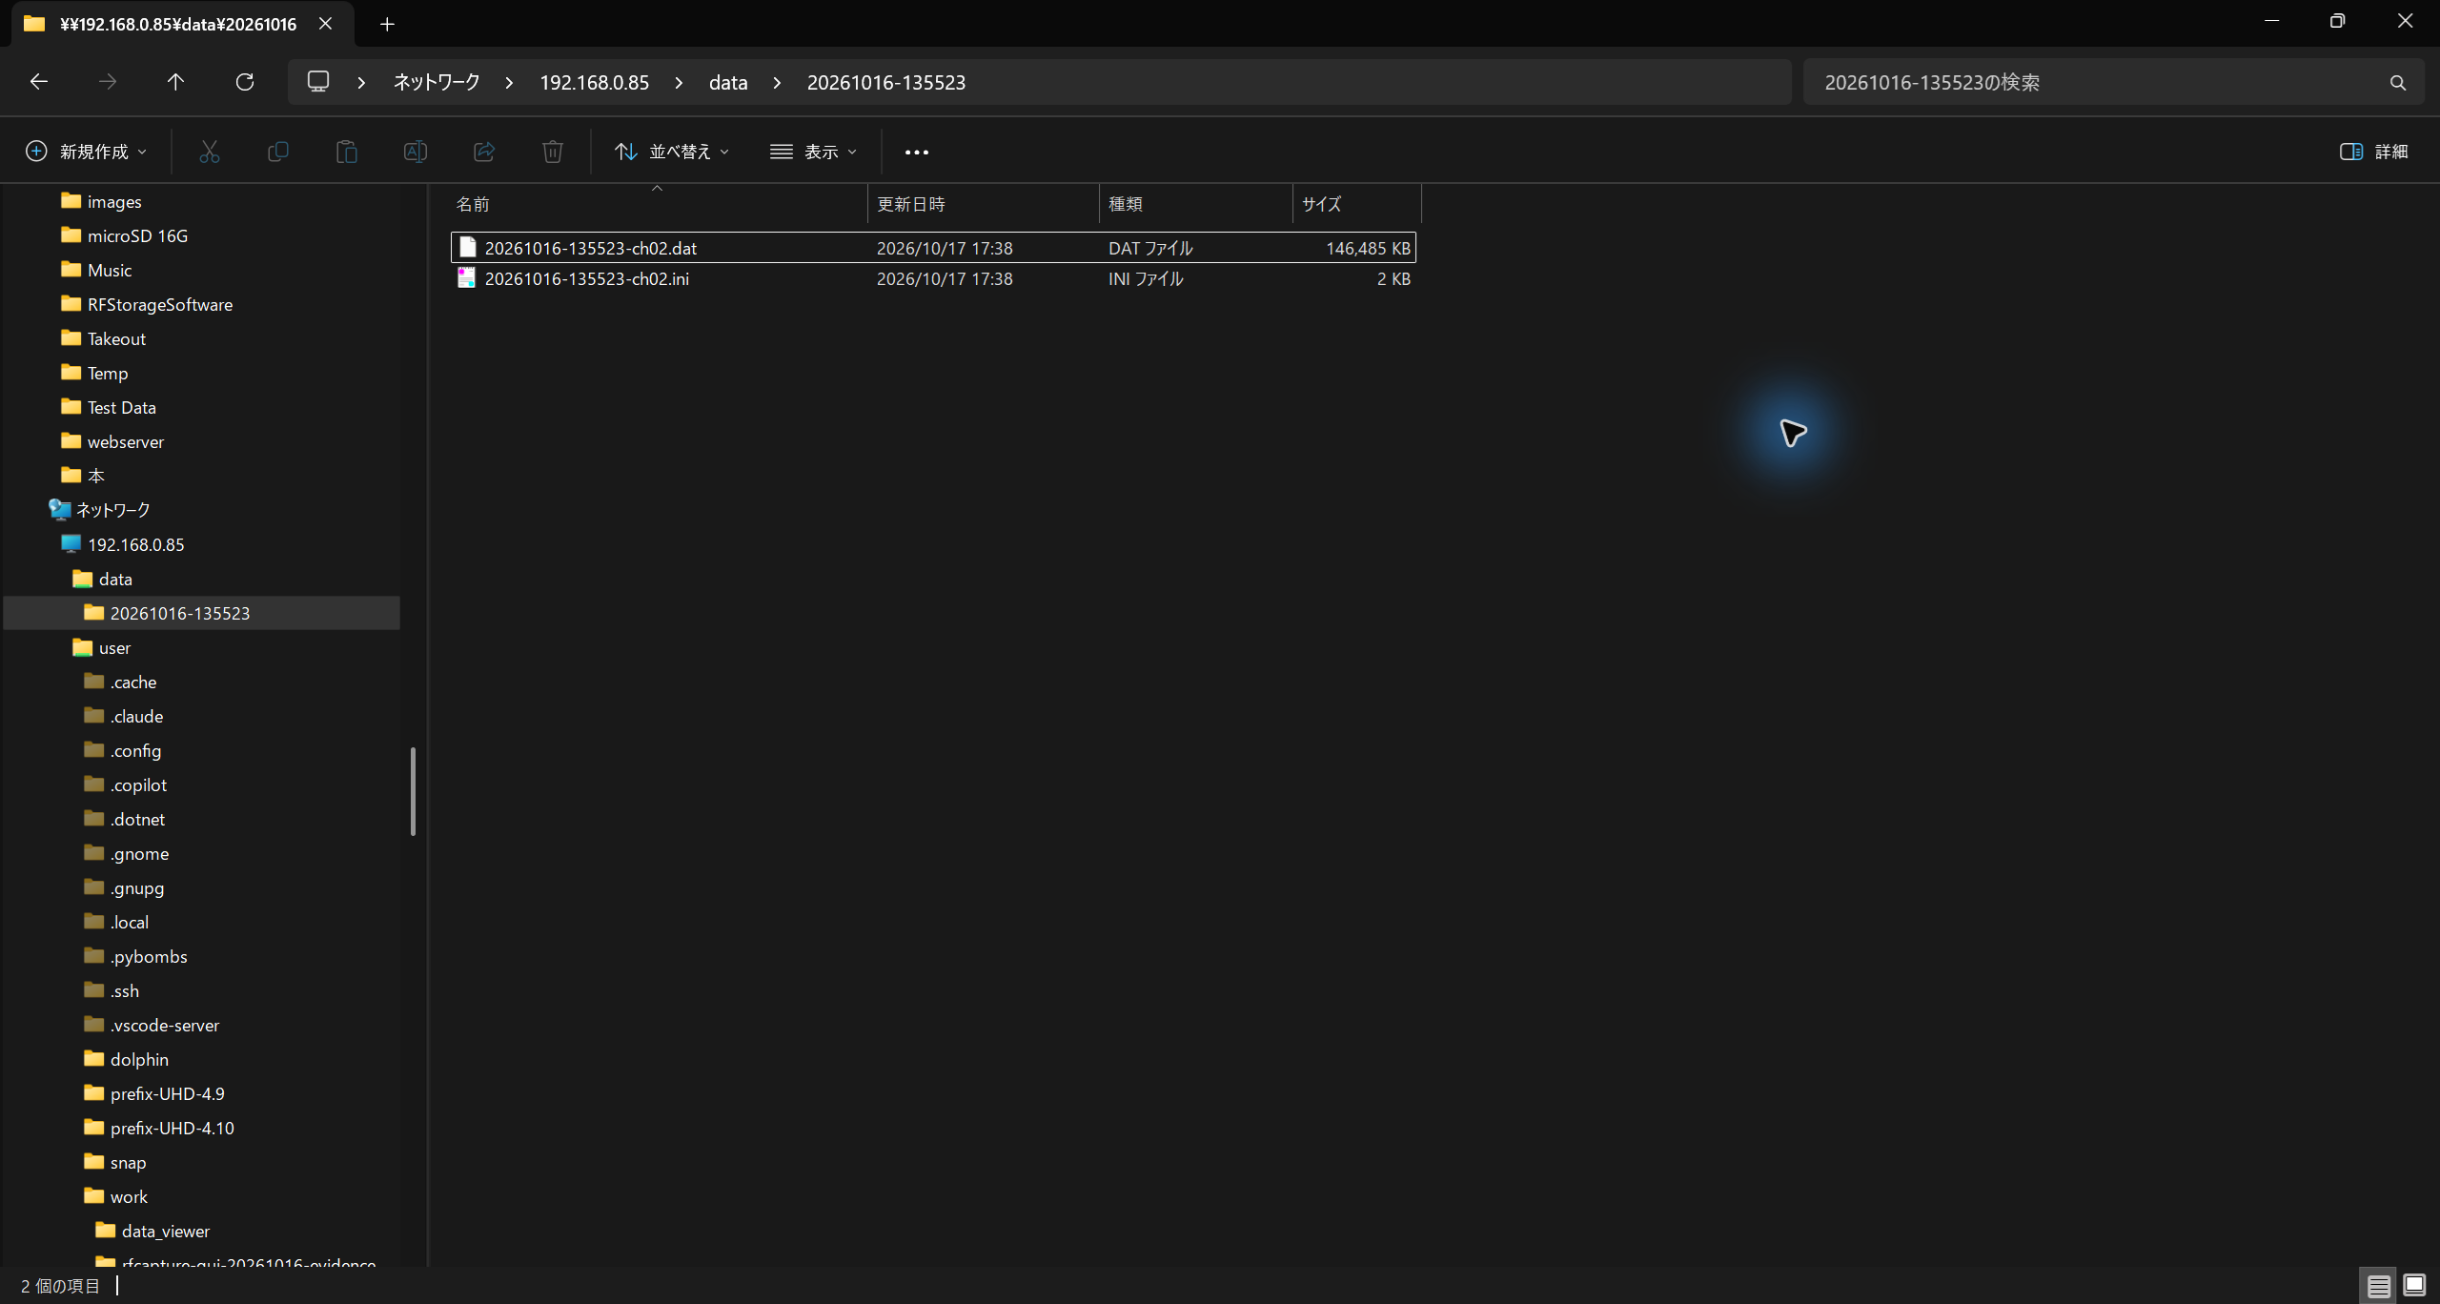Expand chevron after 192.168.0.85 in address bar
The height and width of the screenshot is (1304, 2440).
(679, 83)
